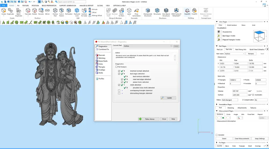Screen dimensions: 269x149
Task: Click the Structures tool icon
Action: 157,12
